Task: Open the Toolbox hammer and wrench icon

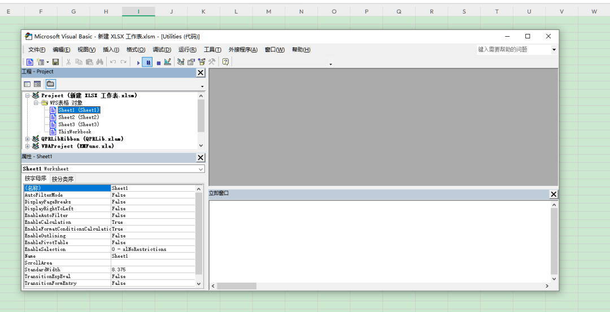Action: pyautogui.click(x=212, y=62)
